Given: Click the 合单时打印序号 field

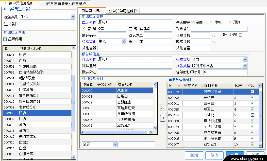Looking at the screenshot, I should [x=225, y=72].
